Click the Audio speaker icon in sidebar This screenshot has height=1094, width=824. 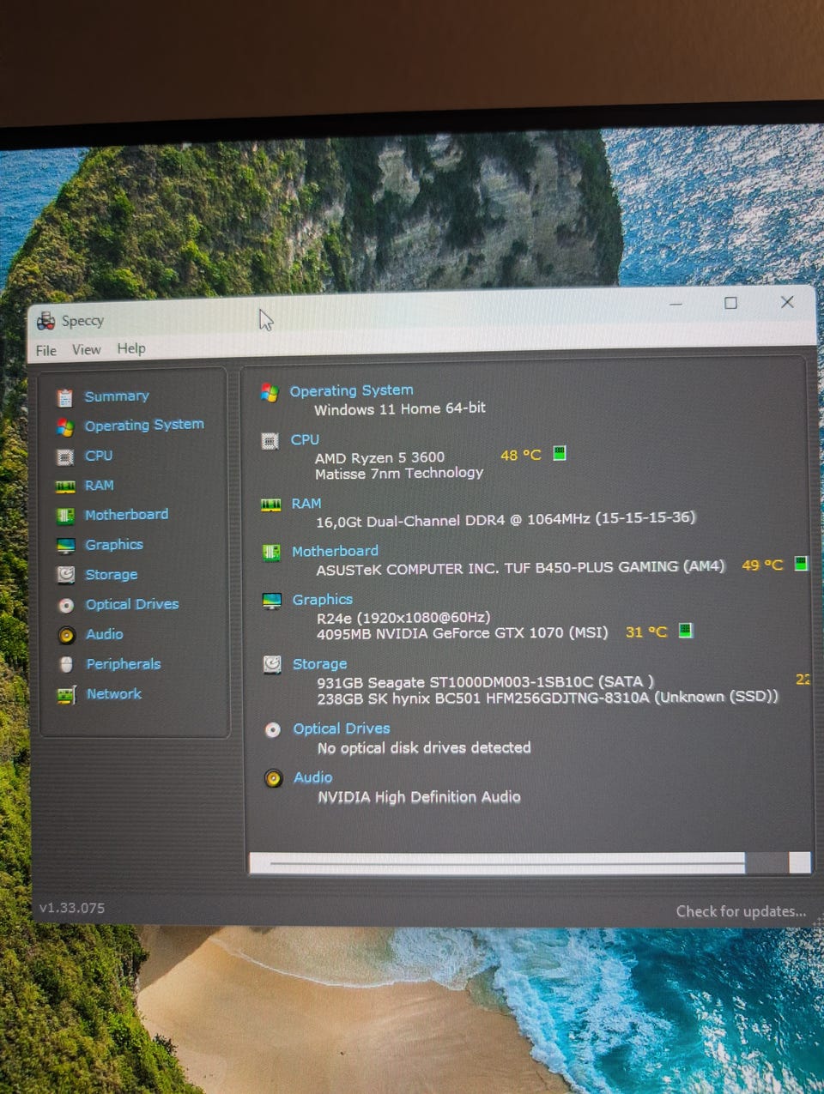tap(67, 636)
